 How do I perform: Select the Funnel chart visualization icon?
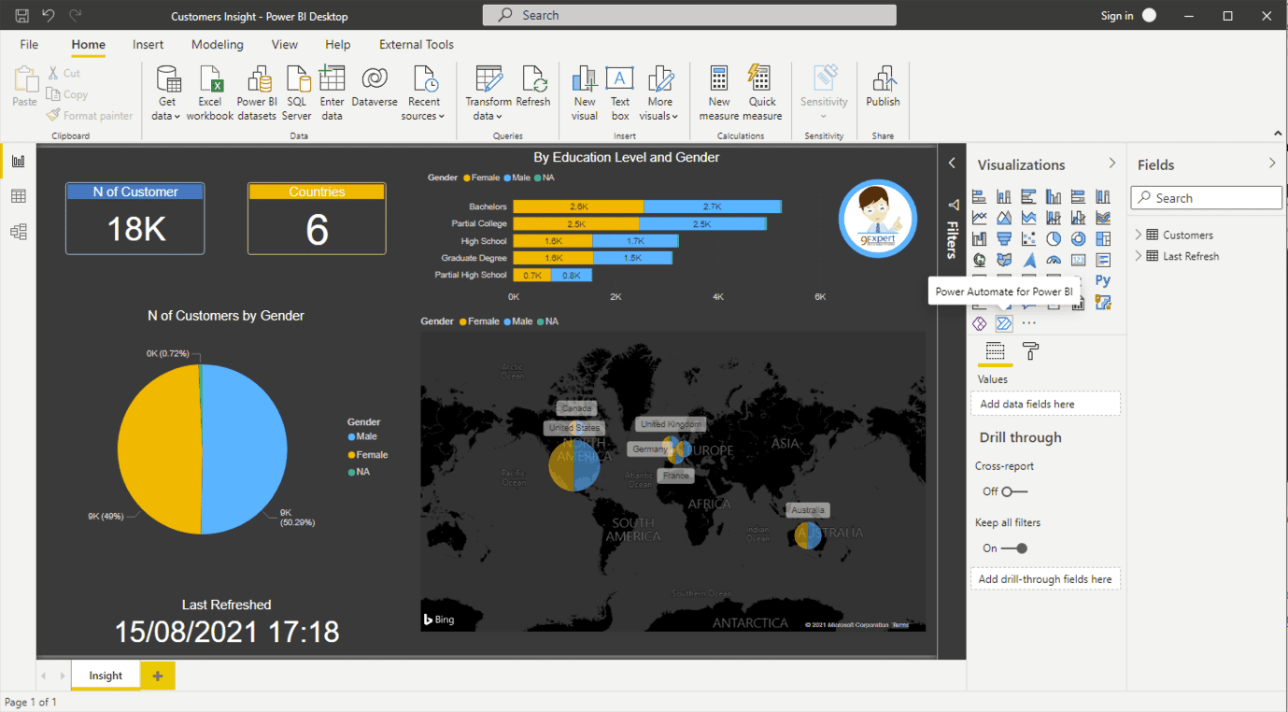[x=1005, y=238]
